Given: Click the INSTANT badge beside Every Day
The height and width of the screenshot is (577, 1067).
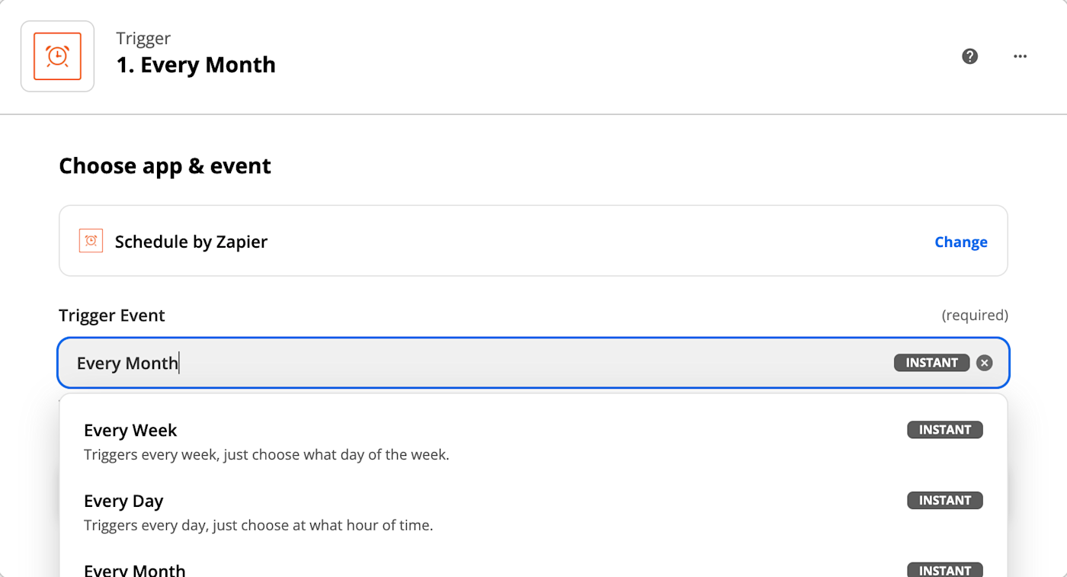Looking at the screenshot, I should coord(944,501).
